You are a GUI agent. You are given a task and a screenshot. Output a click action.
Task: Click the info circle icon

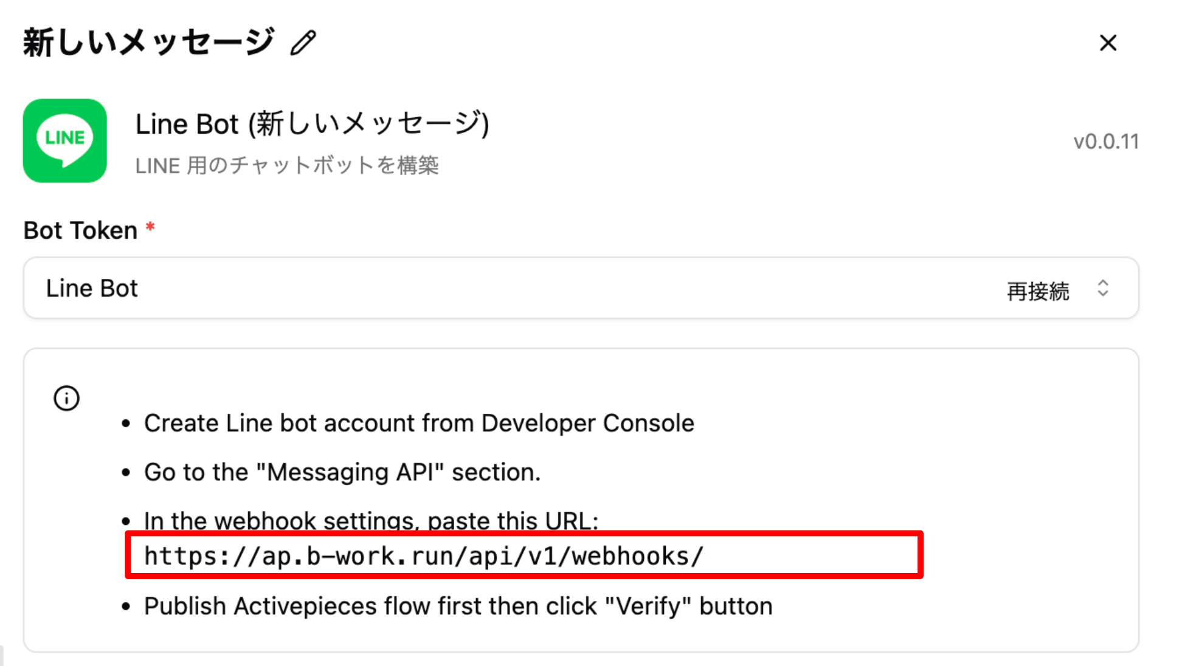pos(66,399)
